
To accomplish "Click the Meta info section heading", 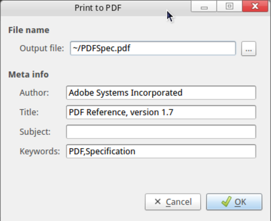I will (29, 75).
